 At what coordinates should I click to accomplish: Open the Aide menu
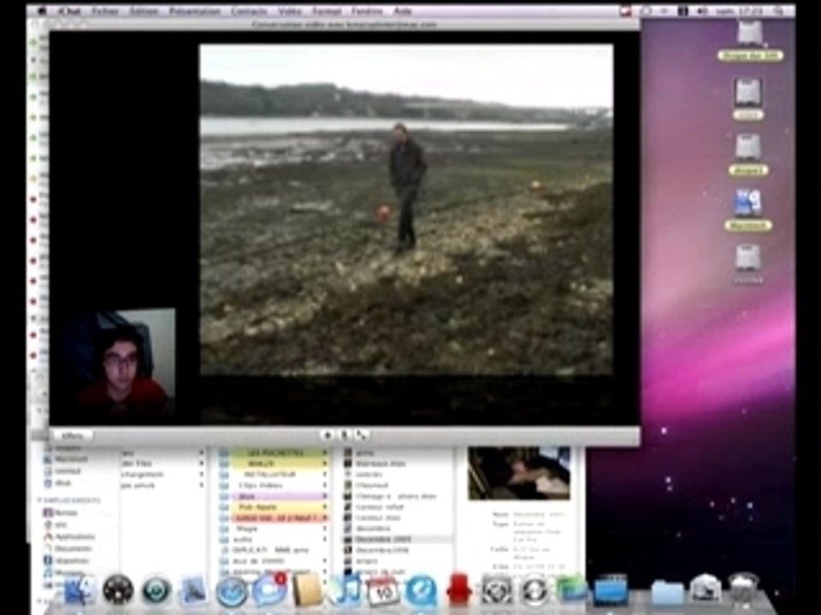point(402,11)
